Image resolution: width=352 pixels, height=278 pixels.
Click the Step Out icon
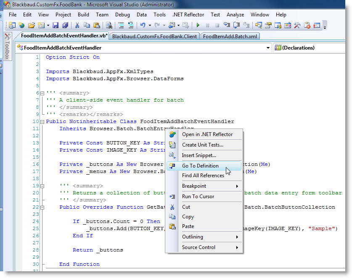246,25
